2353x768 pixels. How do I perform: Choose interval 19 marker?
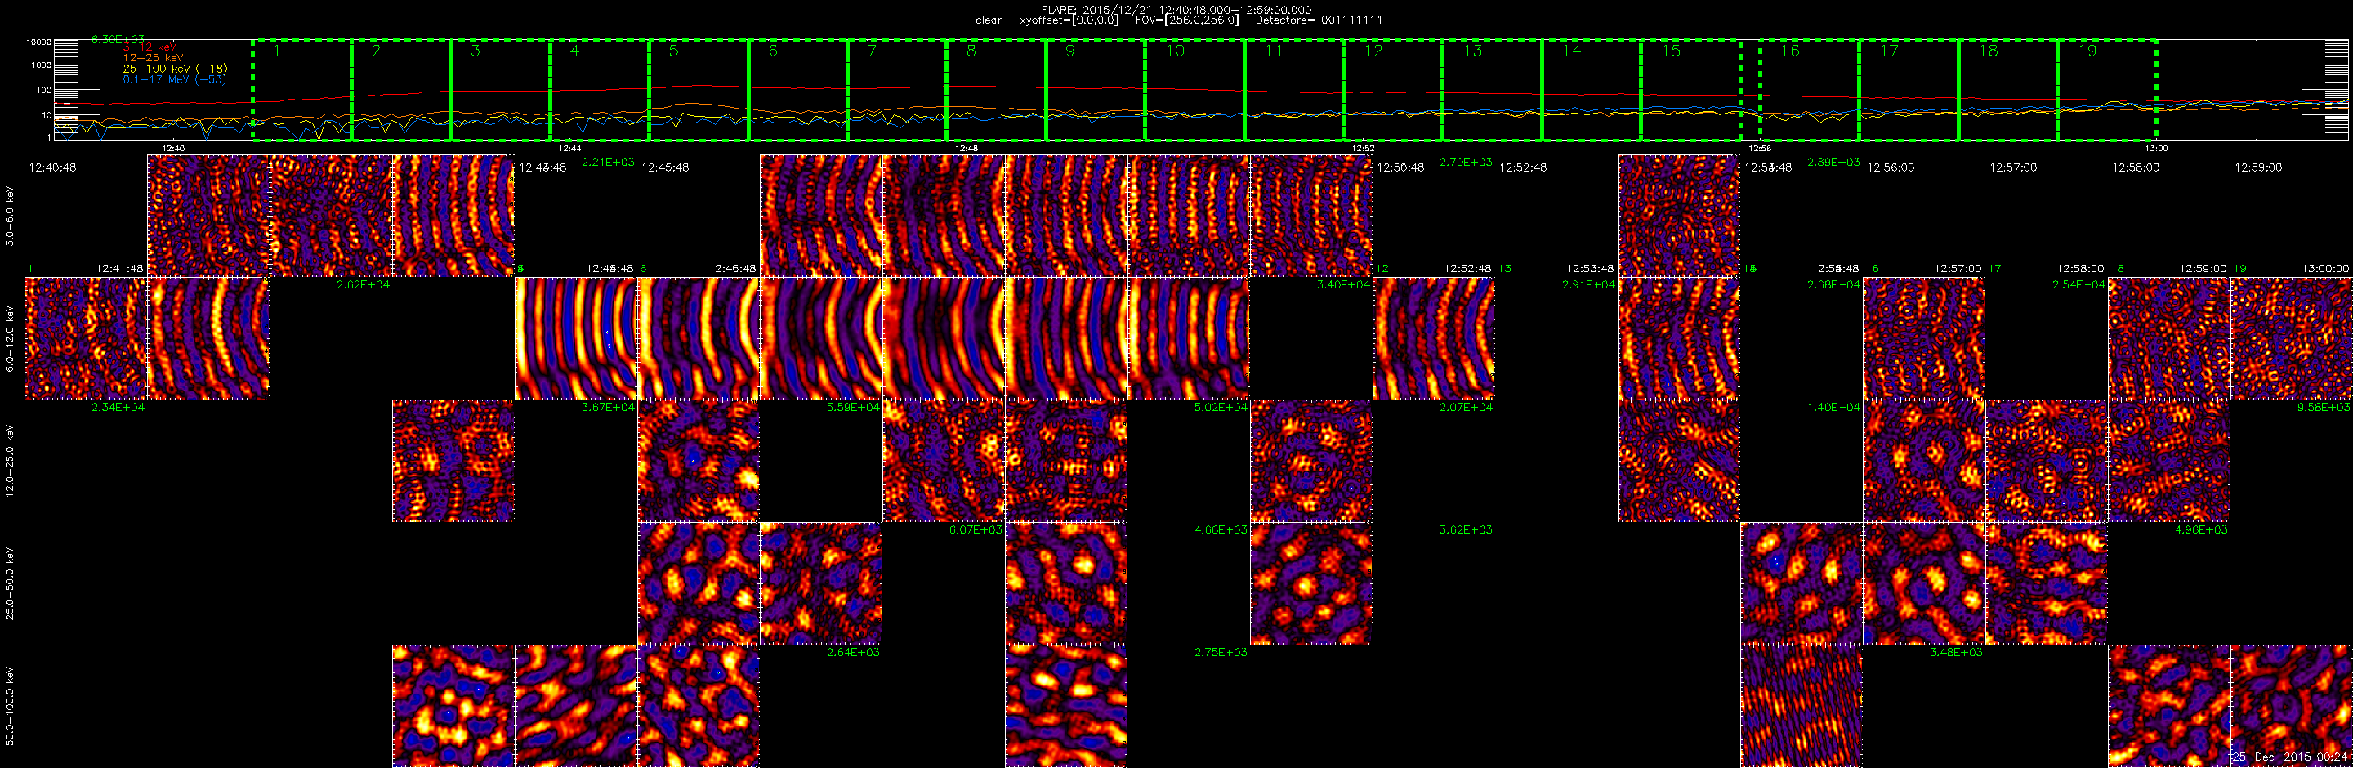point(2087,51)
